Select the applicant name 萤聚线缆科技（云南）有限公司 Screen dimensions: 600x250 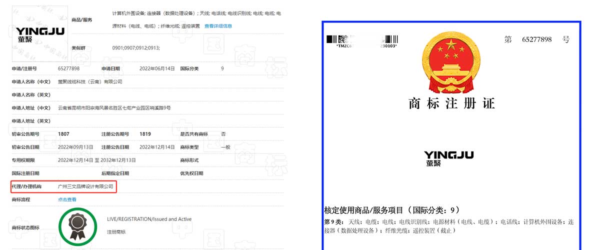click(x=90, y=81)
